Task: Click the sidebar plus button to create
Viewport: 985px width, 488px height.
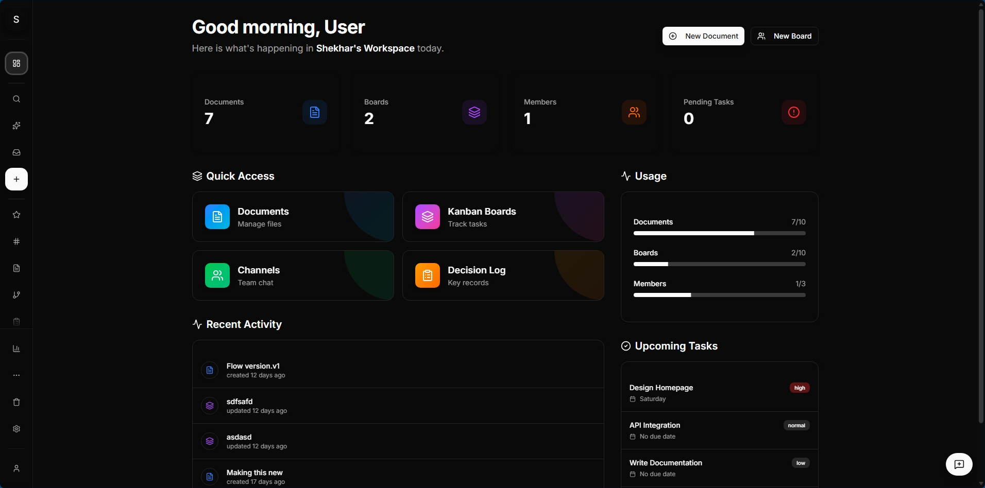Action: pos(16,179)
